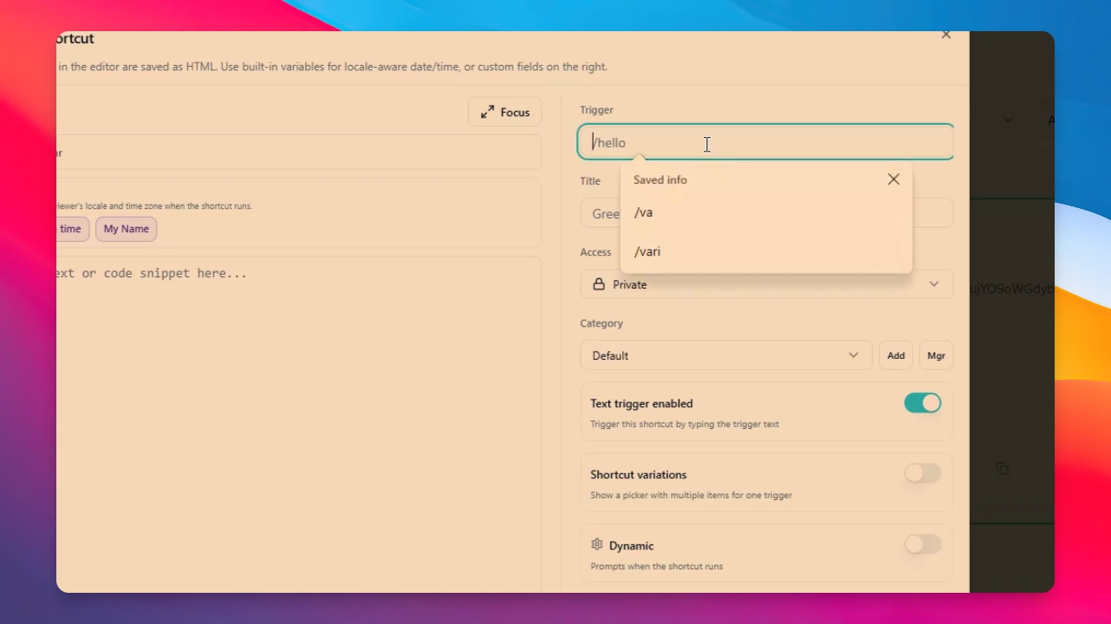1111x624 pixels.
Task: Disable the Text trigger enabled switch
Action: 922,403
